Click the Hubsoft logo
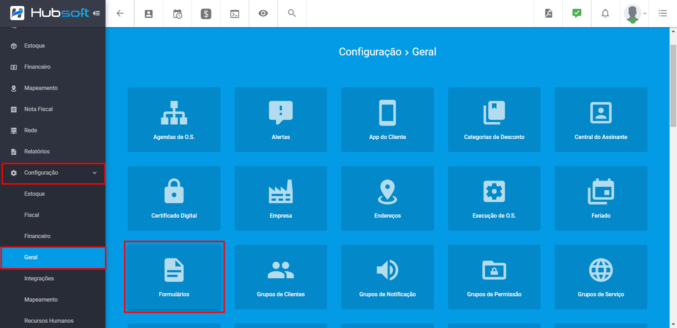The height and width of the screenshot is (328, 677). [x=49, y=13]
